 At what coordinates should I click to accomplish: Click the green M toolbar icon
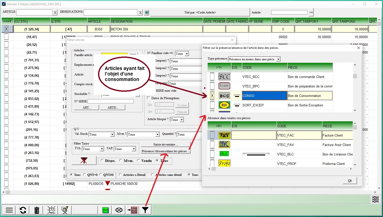pyautogui.click(x=106, y=210)
